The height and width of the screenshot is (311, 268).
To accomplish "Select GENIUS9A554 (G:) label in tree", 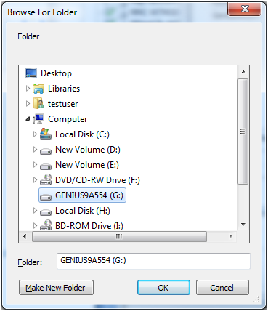I will (89, 195).
